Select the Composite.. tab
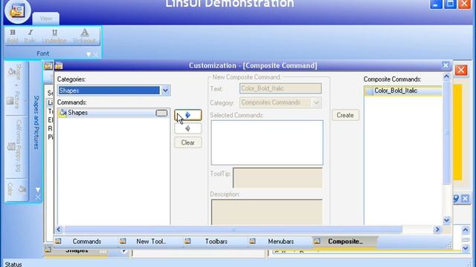 pos(345,241)
